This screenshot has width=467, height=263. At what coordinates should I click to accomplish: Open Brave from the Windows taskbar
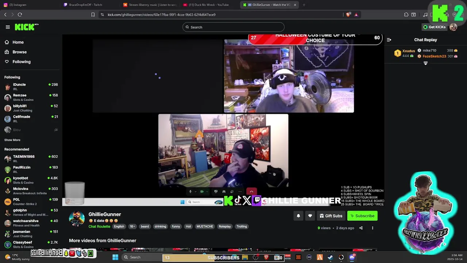[266, 257]
